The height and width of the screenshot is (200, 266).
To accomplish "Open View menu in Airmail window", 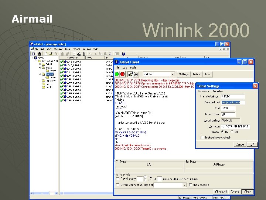I will (49, 49).
